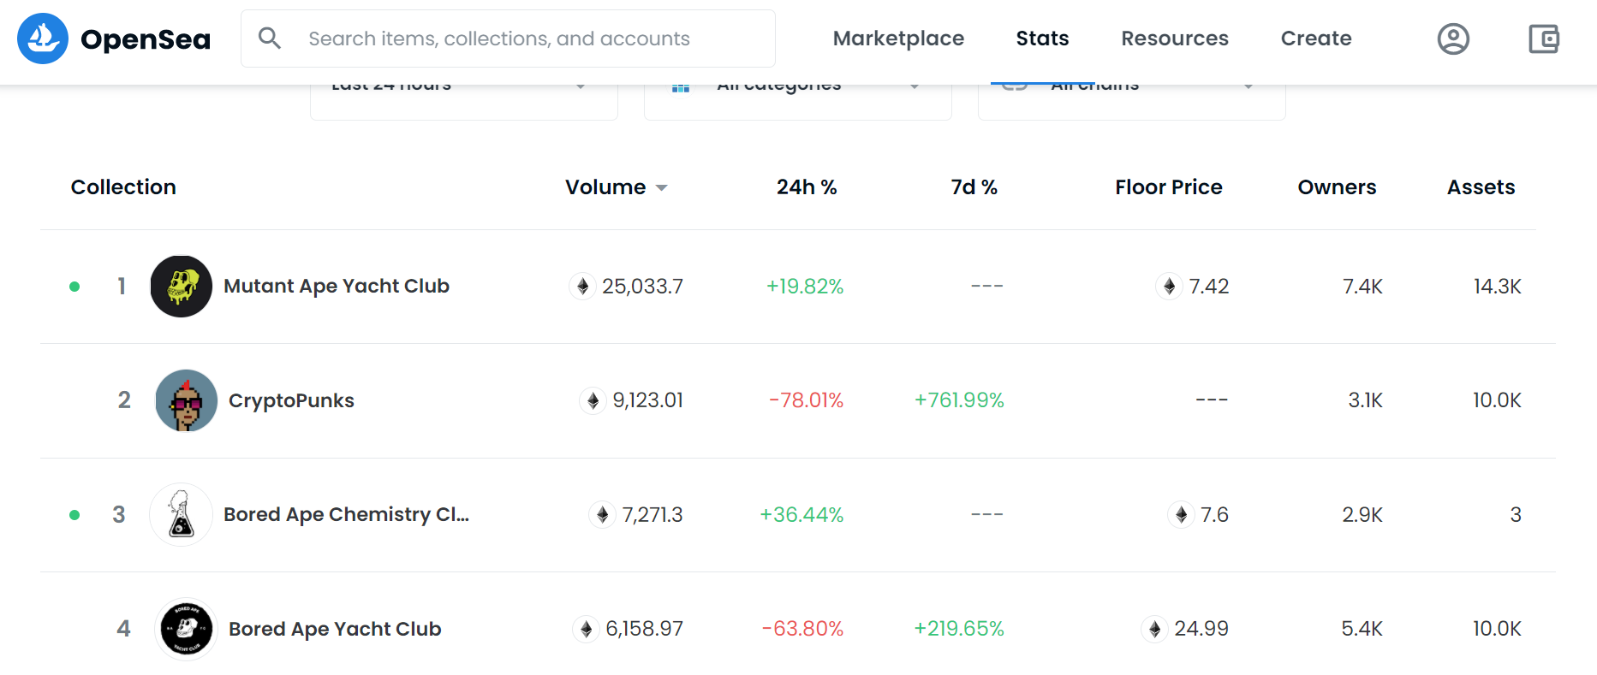This screenshot has width=1597, height=675.
Task: Open CryptoPunks collection
Action: (x=291, y=400)
